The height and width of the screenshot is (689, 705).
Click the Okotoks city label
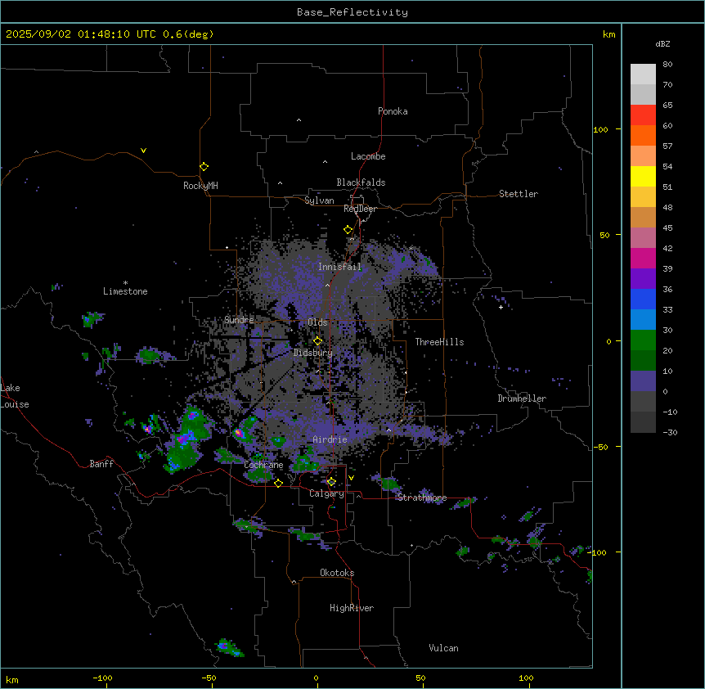[x=337, y=573]
